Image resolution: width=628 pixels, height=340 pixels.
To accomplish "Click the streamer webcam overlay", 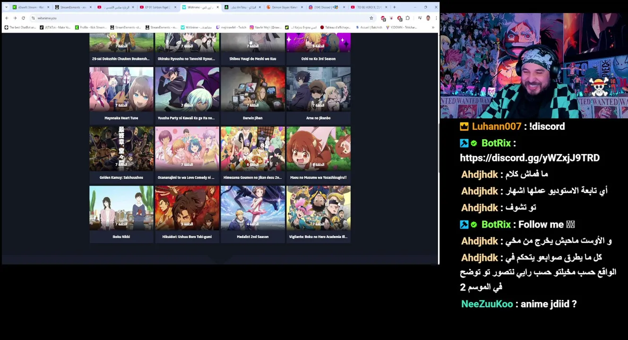I will [534, 66].
